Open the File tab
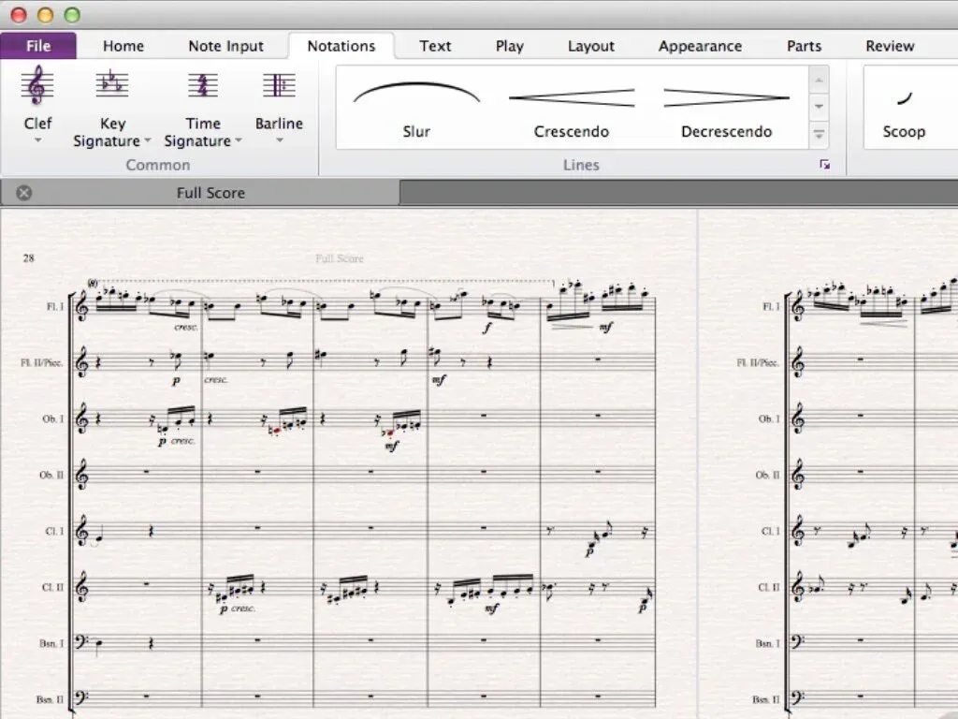The height and width of the screenshot is (719, 958). [38, 46]
